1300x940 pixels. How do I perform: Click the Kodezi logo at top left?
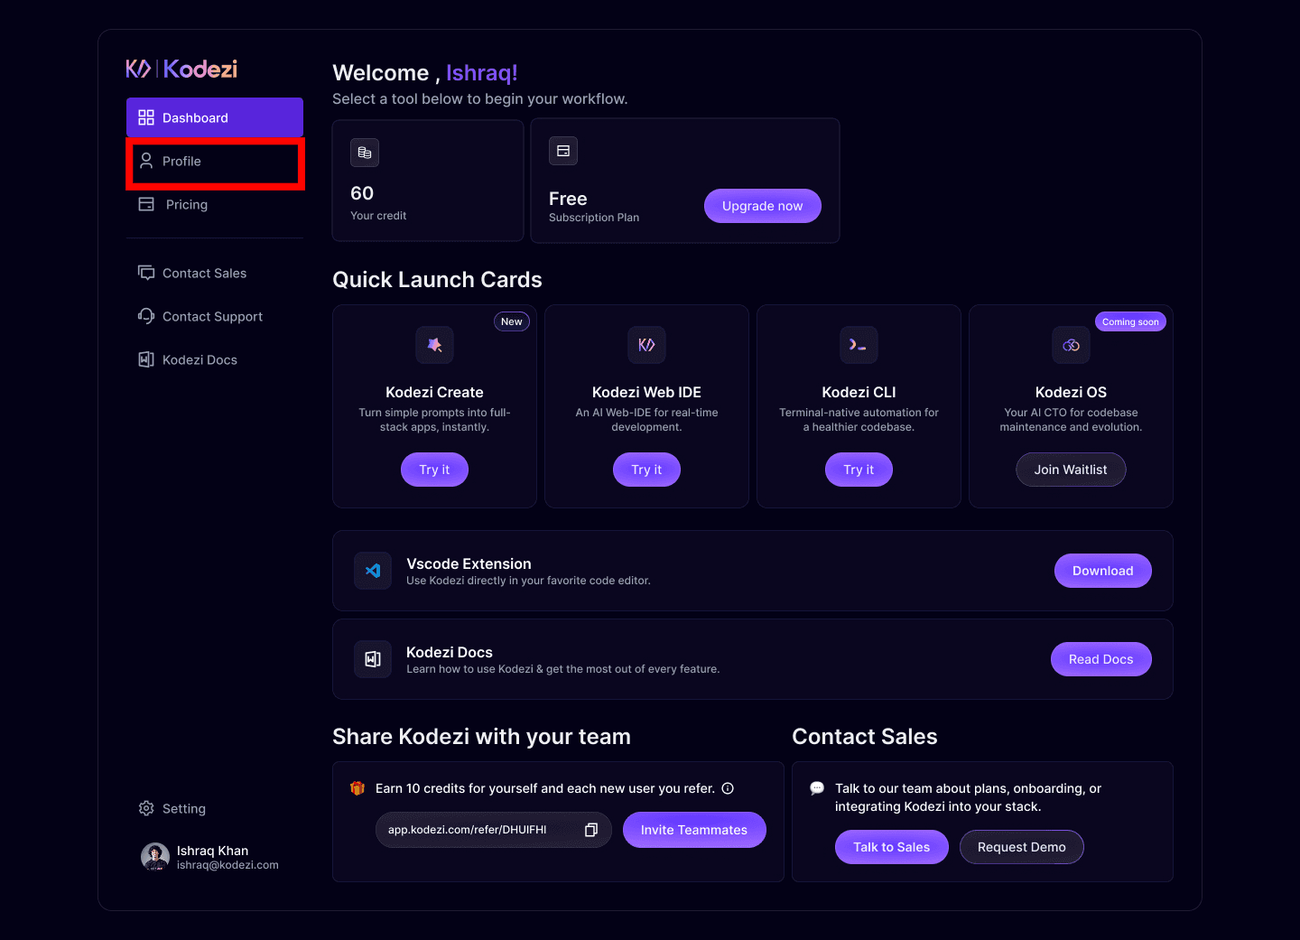(181, 69)
